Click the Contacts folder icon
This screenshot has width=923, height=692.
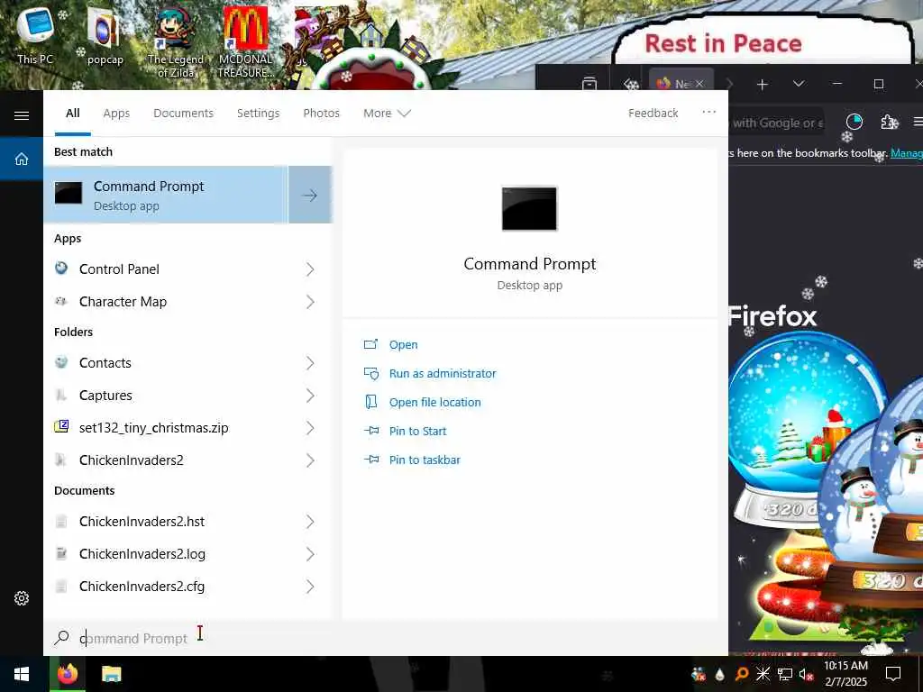point(61,362)
